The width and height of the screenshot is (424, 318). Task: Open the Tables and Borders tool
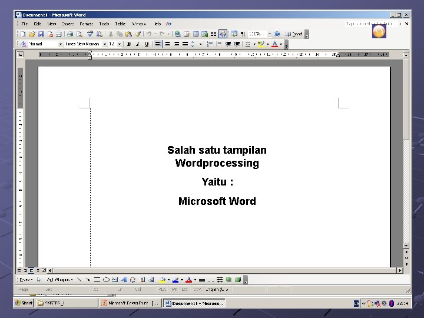tap(187, 34)
